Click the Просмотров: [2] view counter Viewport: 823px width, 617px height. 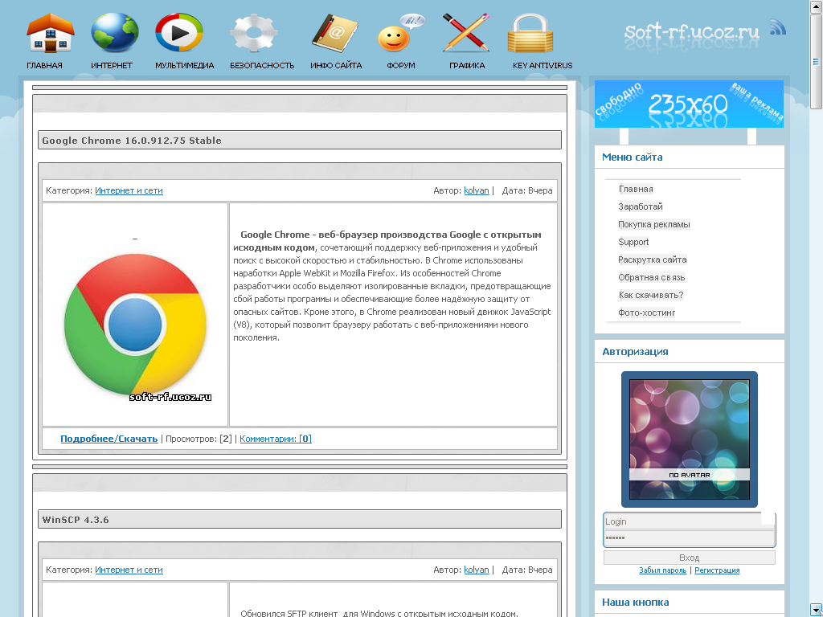pos(199,439)
